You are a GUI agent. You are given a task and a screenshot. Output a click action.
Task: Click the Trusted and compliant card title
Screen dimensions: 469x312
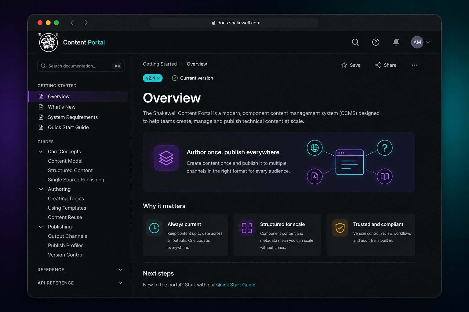pyautogui.click(x=378, y=224)
